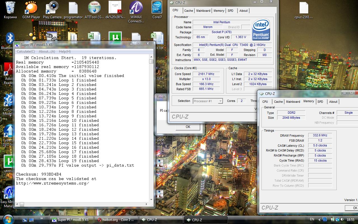Click Core Speed value 2161.7 MHz

point(206,74)
